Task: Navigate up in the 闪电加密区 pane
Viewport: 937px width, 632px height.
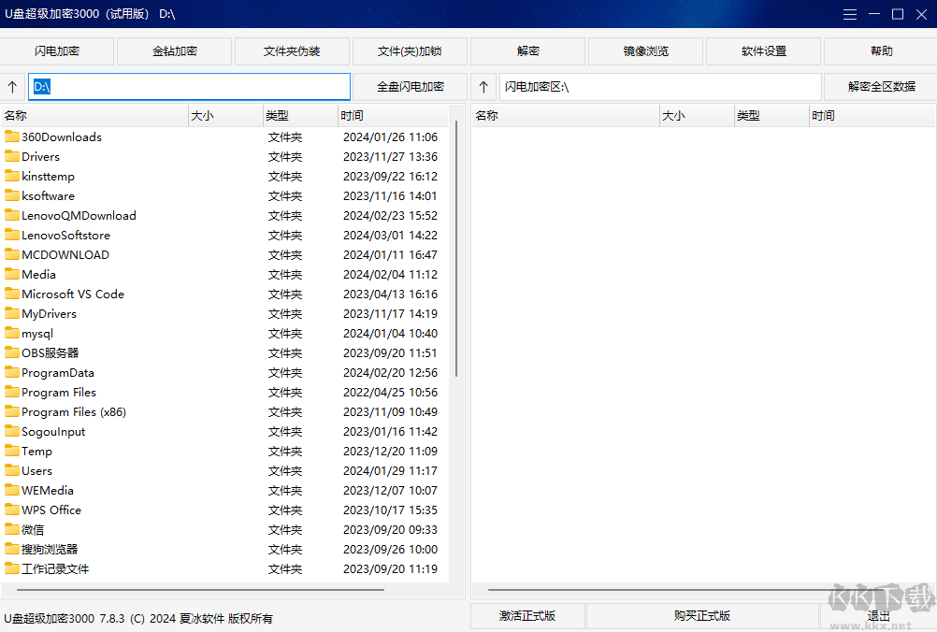Action: click(x=483, y=86)
